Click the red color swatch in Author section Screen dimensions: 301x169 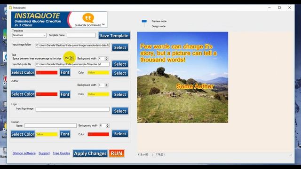coord(47,94)
